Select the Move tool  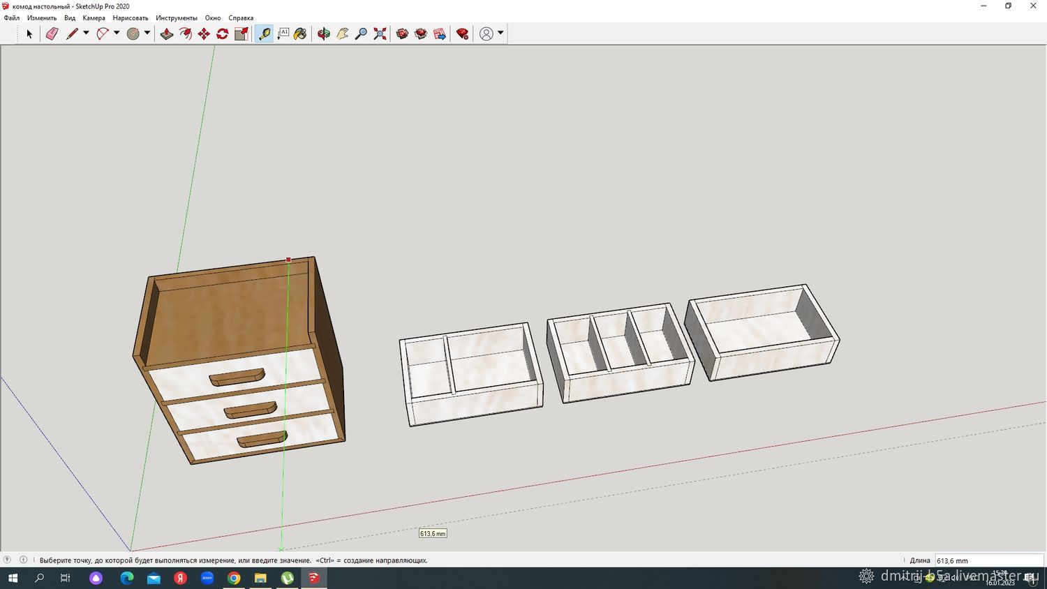204,33
